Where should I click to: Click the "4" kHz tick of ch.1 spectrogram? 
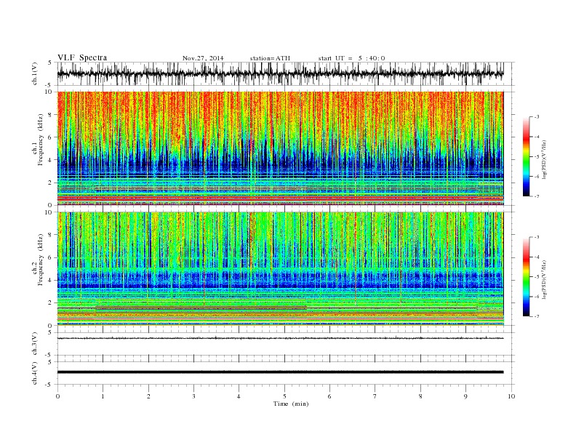pos(51,160)
